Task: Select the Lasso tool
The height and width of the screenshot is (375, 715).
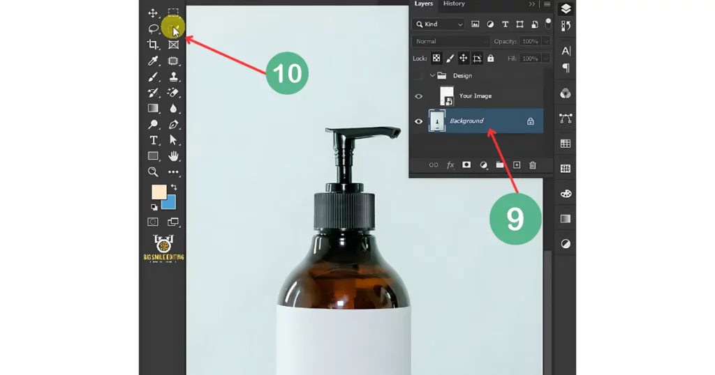Action: pos(153,29)
